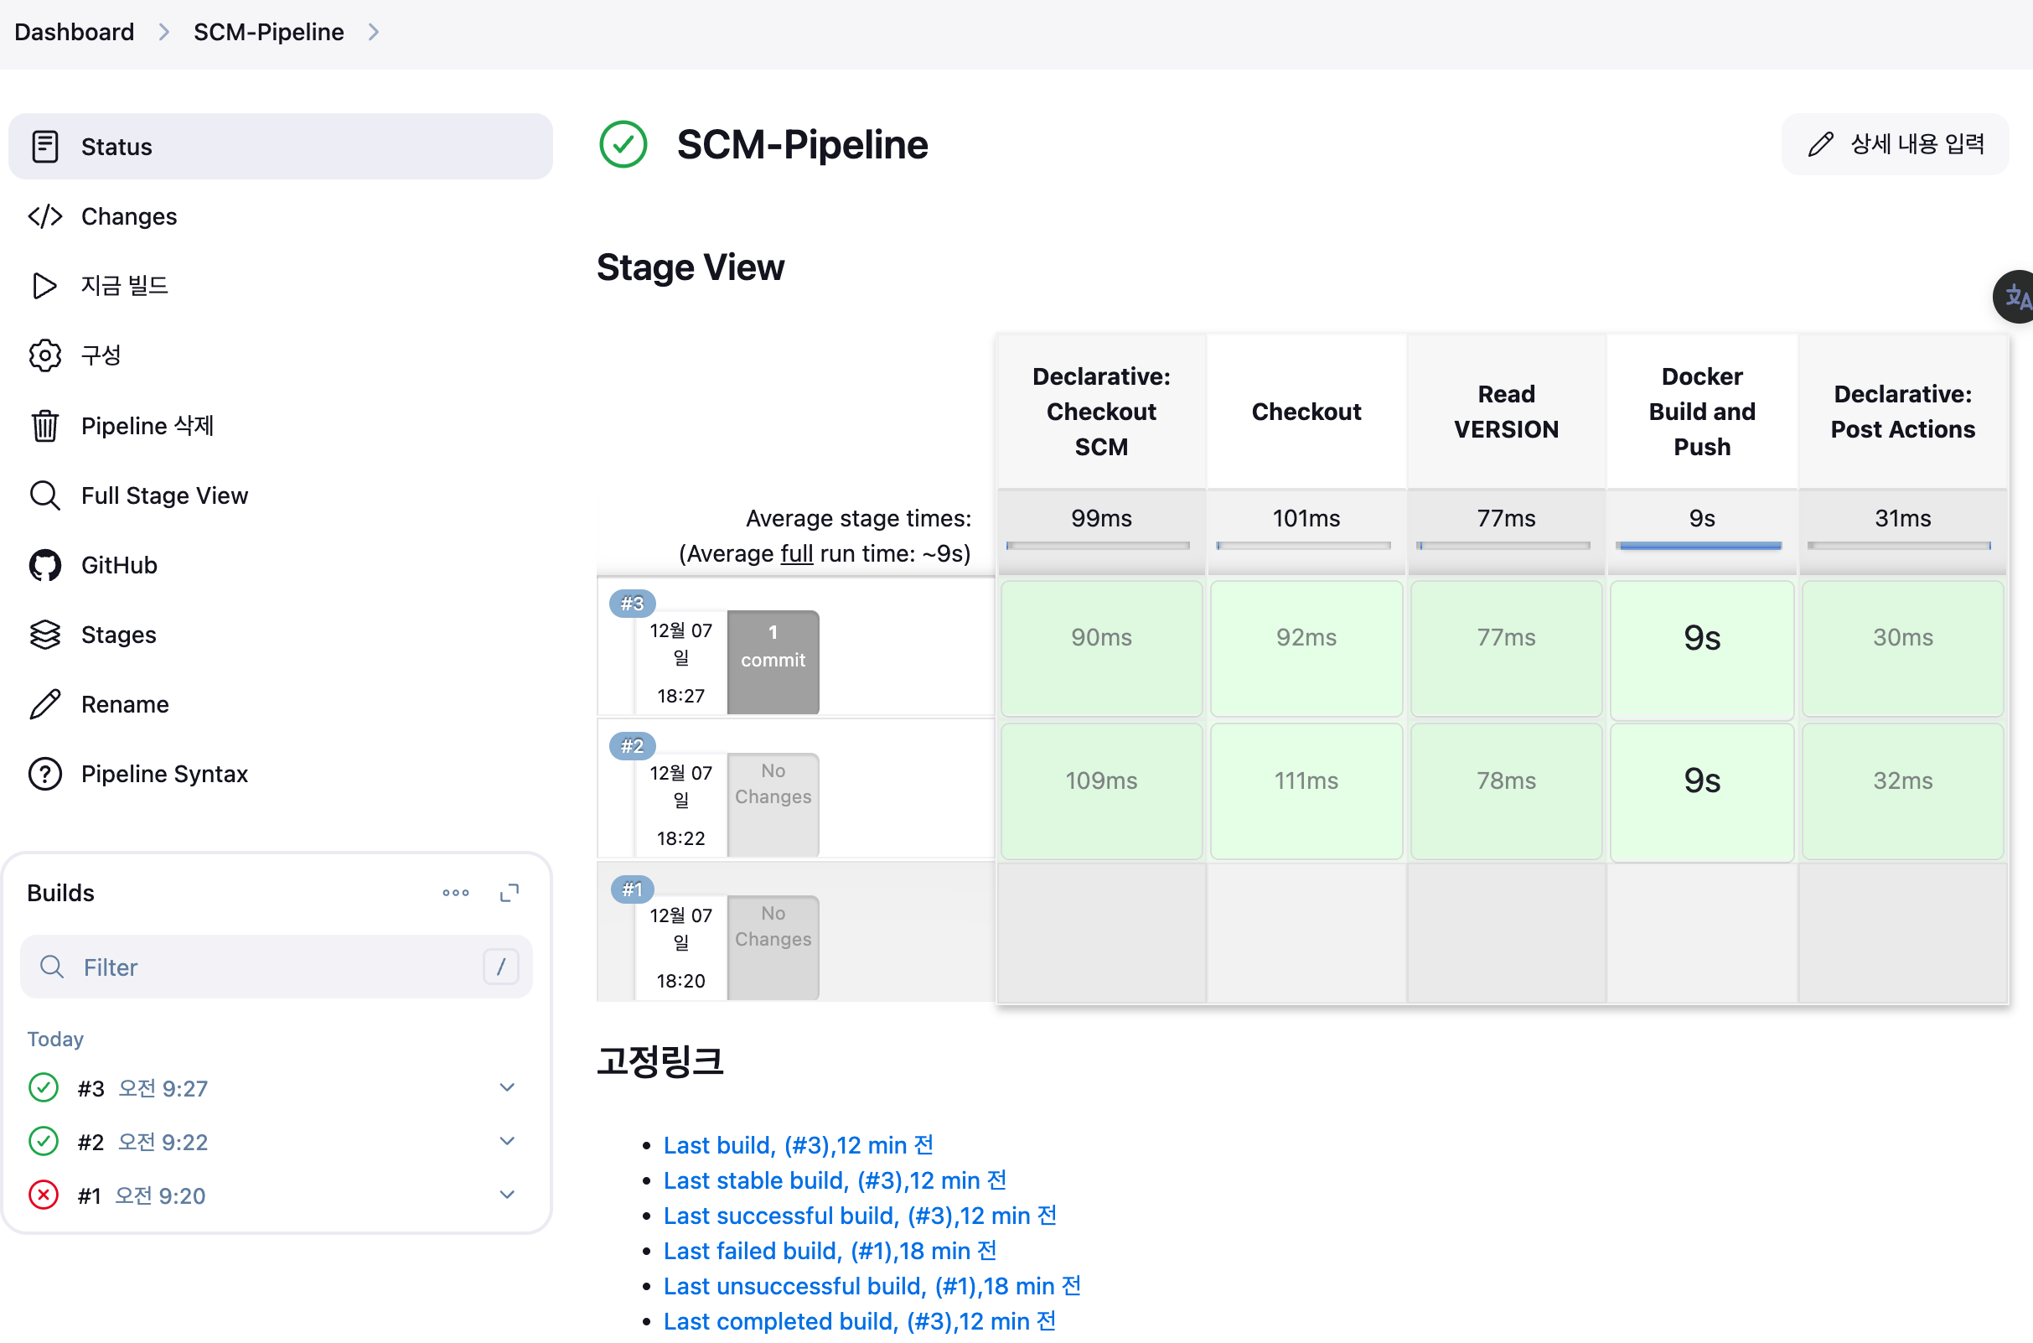
Task: Click the 1 commit box for build #3
Action: (x=772, y=661)
